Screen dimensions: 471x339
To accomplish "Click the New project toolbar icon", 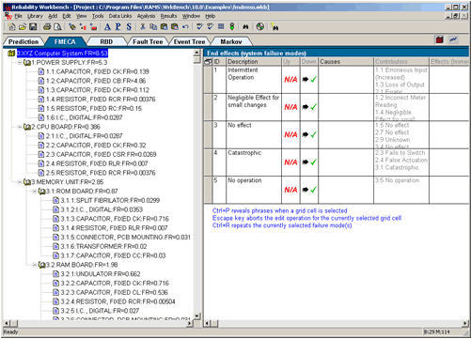I will click(x=11, y=27).
